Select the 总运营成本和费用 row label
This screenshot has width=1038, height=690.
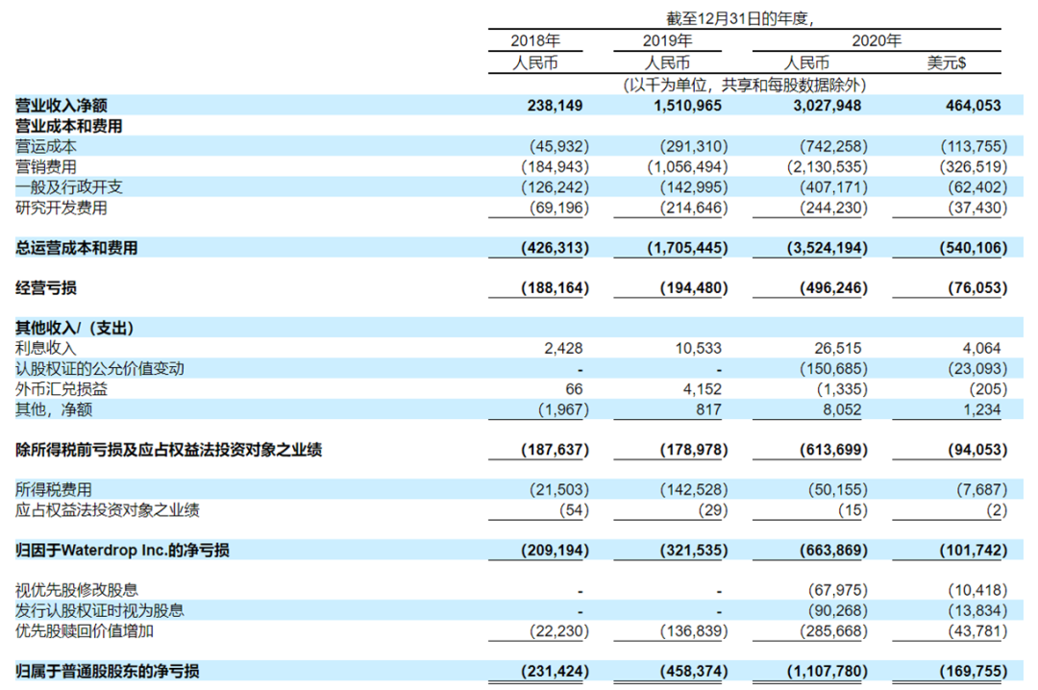pyautogui.click(x=76, y=248)
